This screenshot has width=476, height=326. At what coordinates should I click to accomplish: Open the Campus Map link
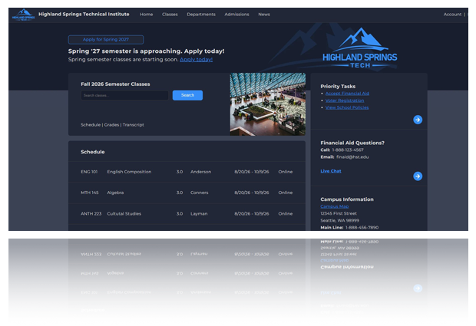335,206
